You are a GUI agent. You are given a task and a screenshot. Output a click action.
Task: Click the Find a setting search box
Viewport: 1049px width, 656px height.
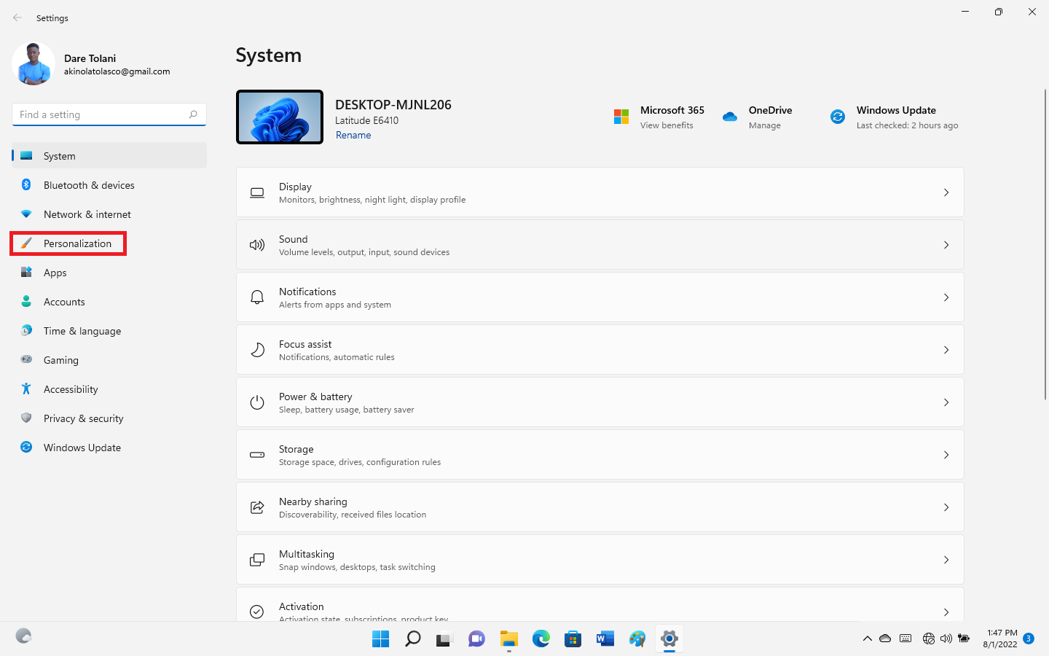click(109, 114)
